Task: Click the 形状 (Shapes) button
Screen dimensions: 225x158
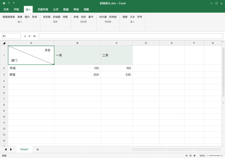Action: (x=35, y=17)
